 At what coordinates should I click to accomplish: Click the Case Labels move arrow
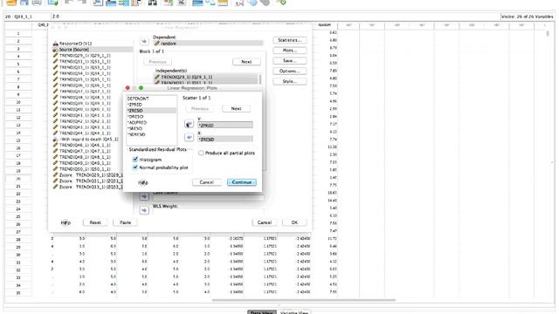click(144, 196)
